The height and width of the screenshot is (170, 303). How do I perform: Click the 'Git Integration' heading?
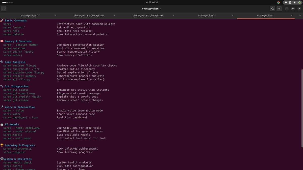pyautogui.click(x=17, y=86)
